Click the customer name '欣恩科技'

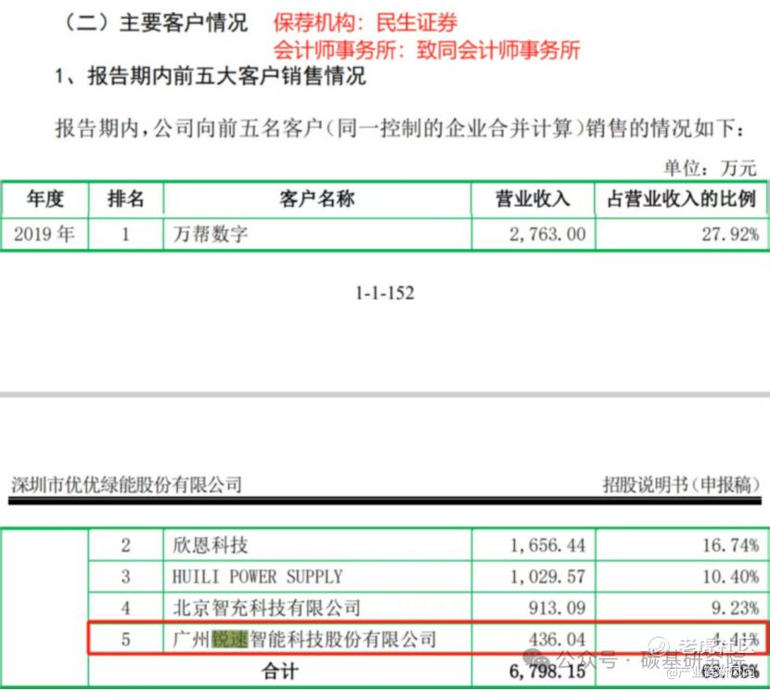click(x=211, y=545)
